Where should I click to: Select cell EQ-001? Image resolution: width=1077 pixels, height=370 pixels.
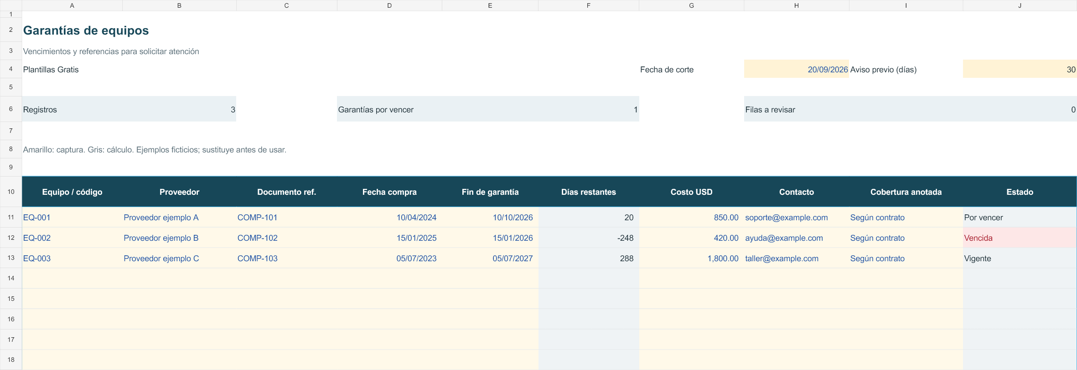pos(72,218)
